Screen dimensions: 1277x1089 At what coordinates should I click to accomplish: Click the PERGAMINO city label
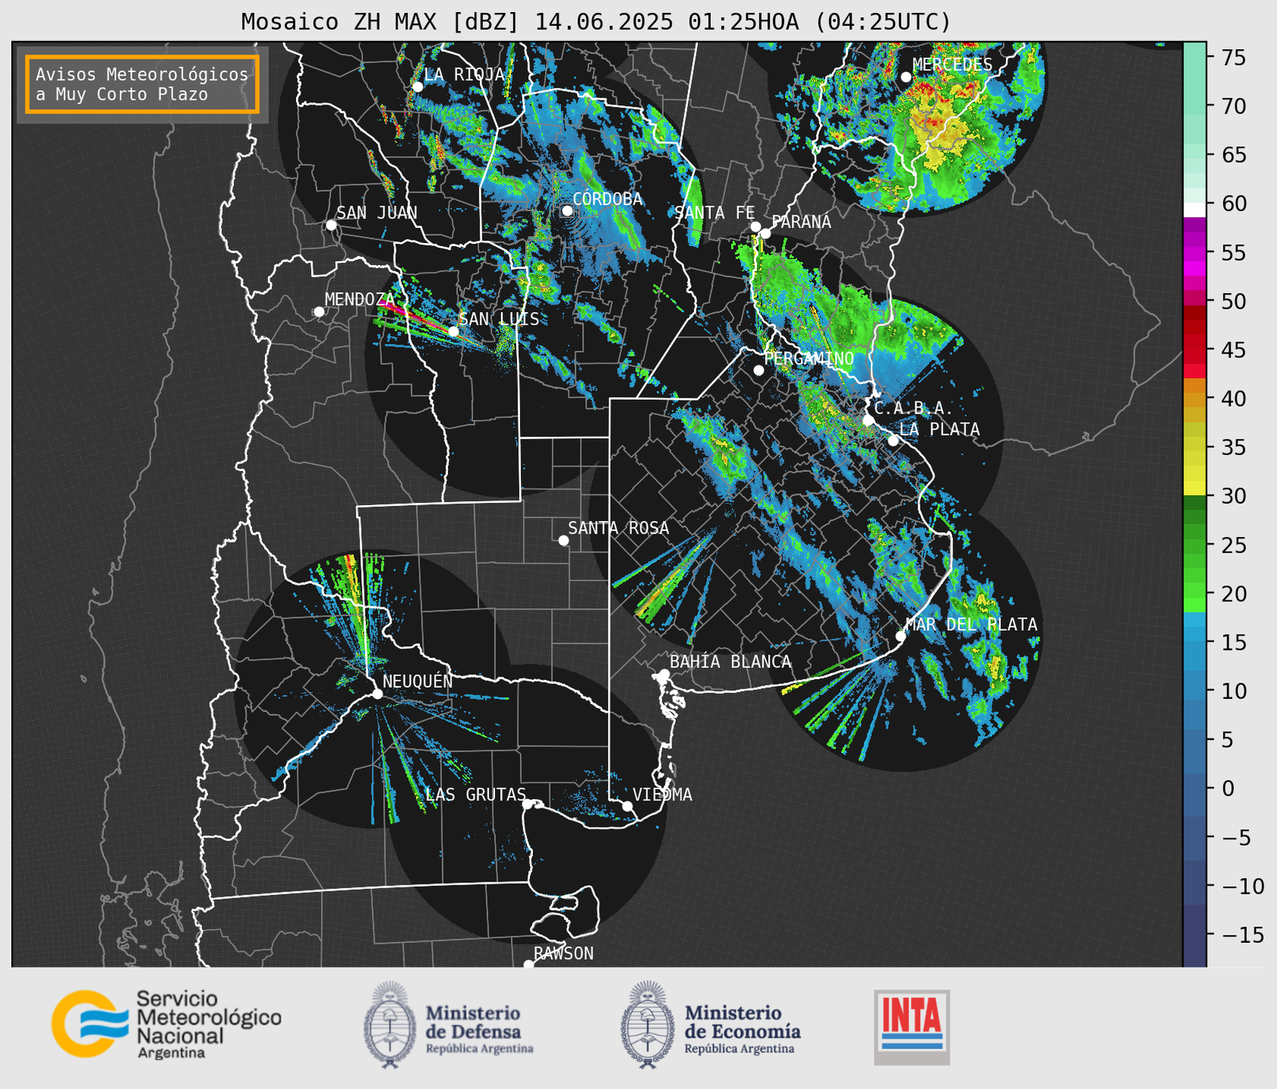pyautogui.click(x=809, y=358)
